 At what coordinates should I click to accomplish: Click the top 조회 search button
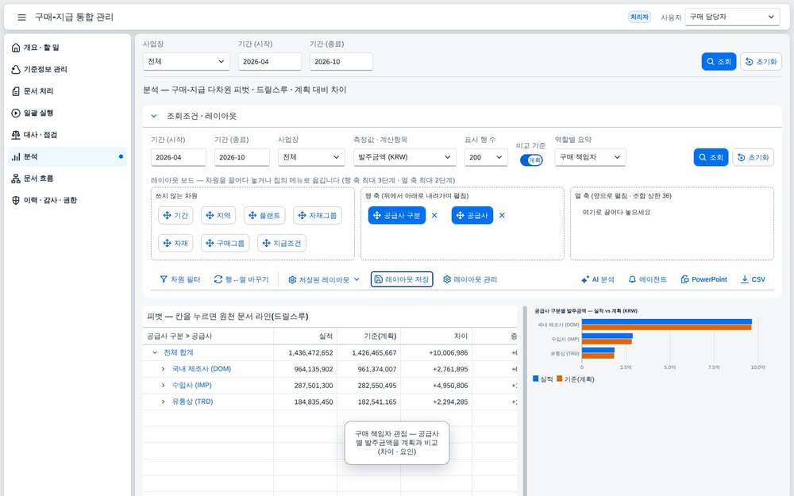(719, 61)
